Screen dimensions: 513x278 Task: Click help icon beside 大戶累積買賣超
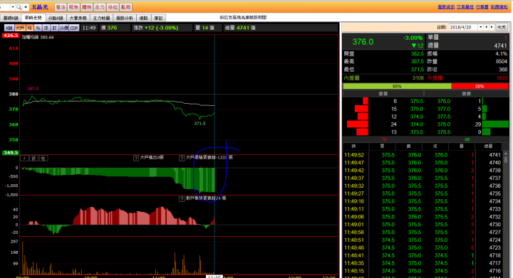(182, 159)
